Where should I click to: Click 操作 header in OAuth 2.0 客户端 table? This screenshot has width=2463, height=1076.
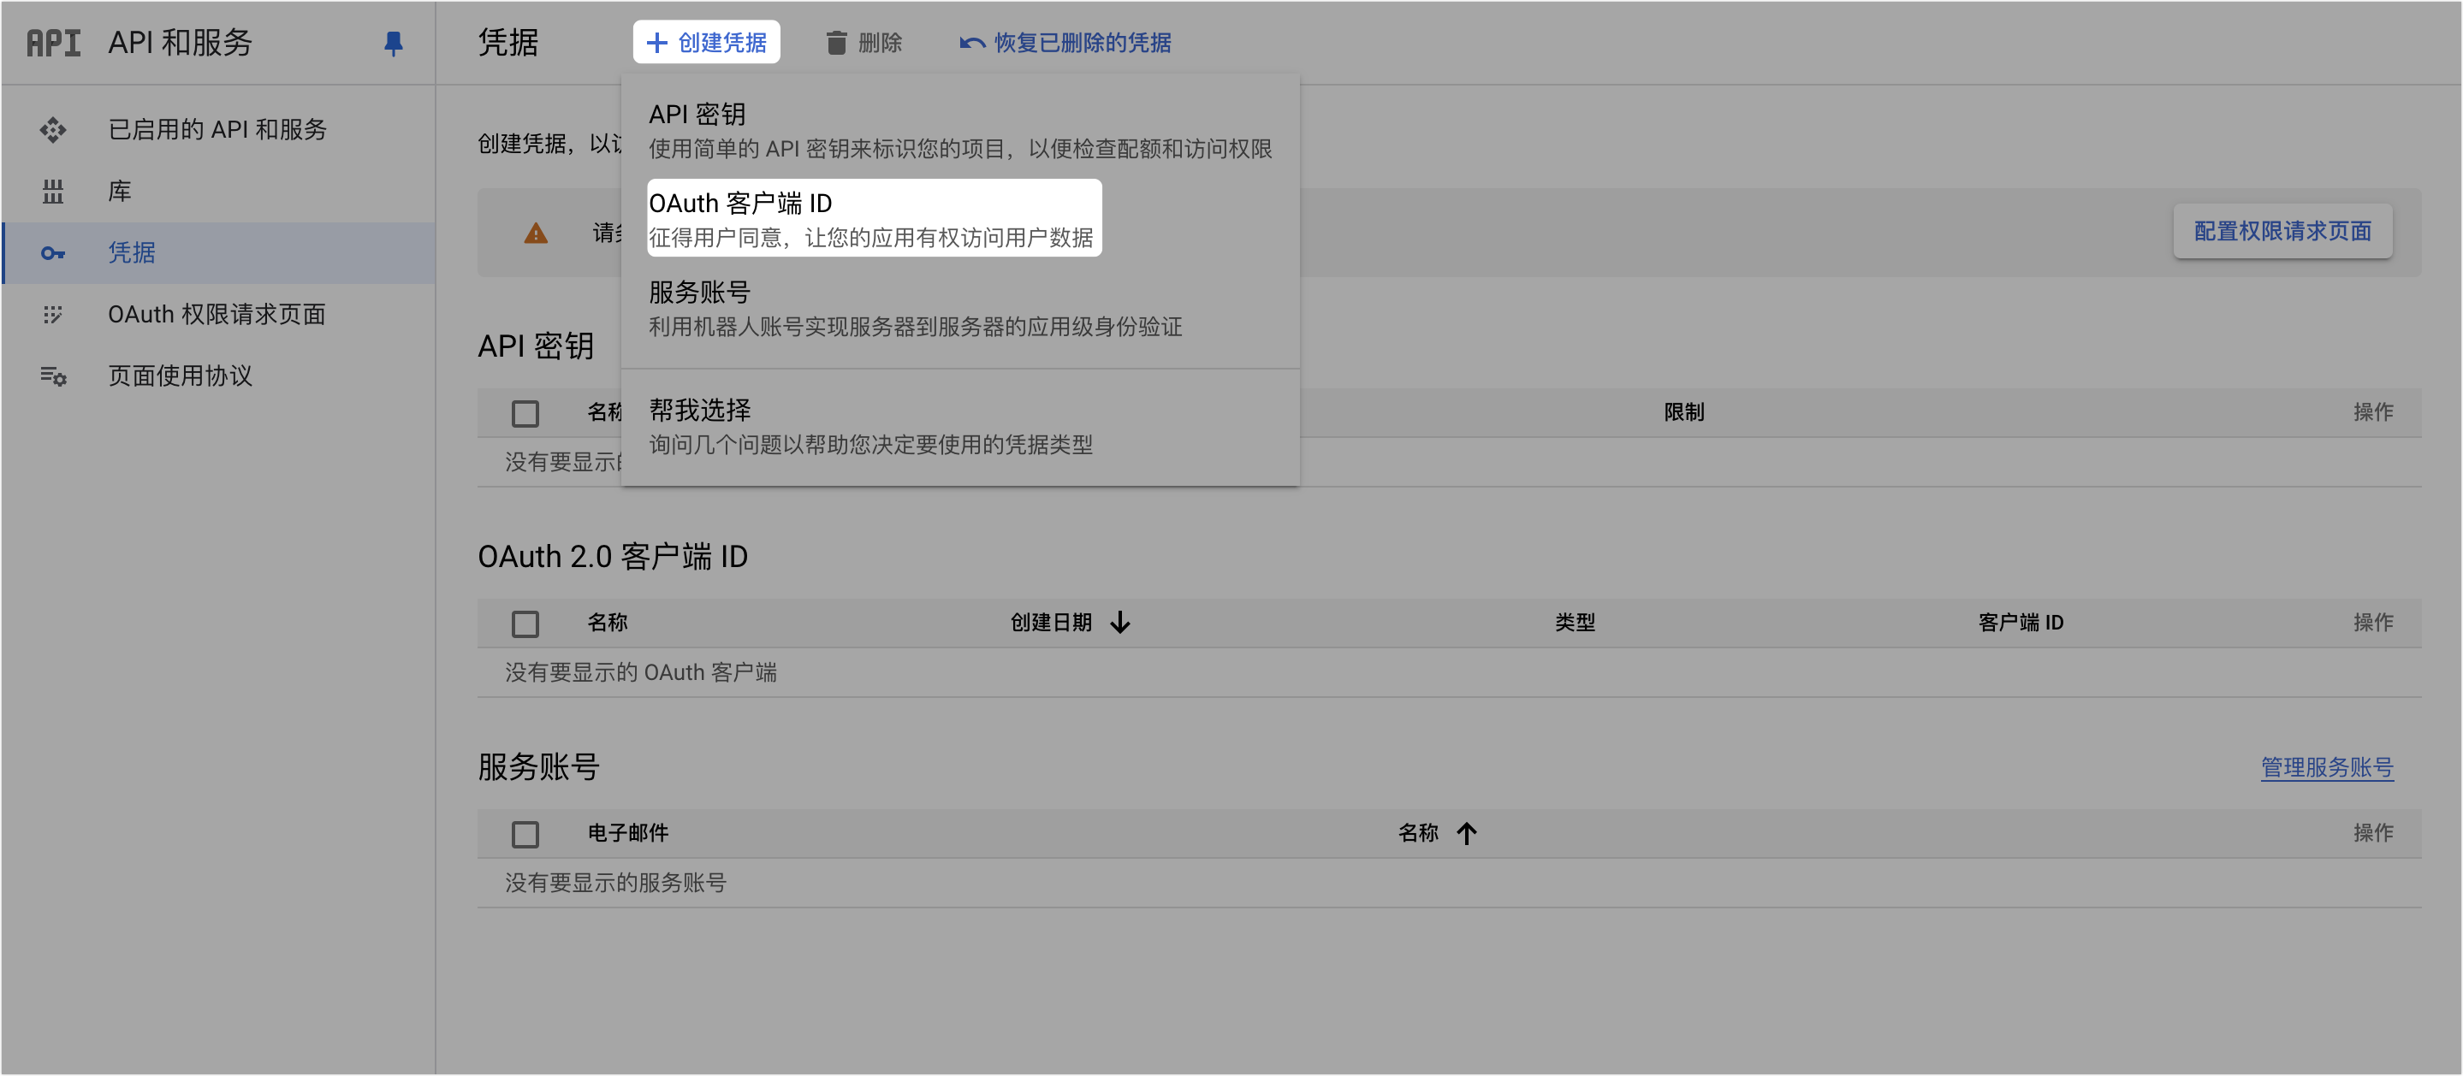[x=2373, y=623]
